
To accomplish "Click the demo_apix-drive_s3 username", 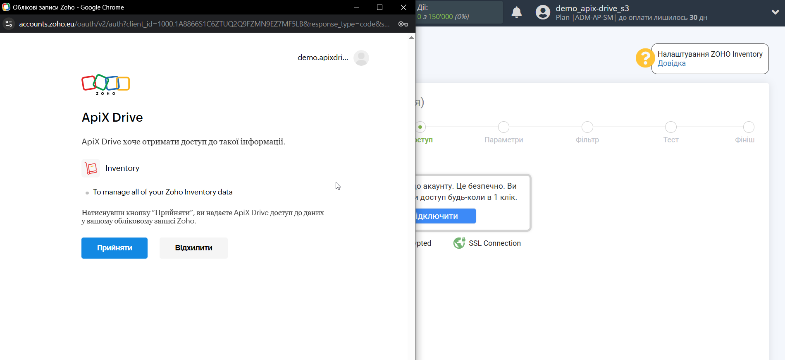I will coord(592,8).
